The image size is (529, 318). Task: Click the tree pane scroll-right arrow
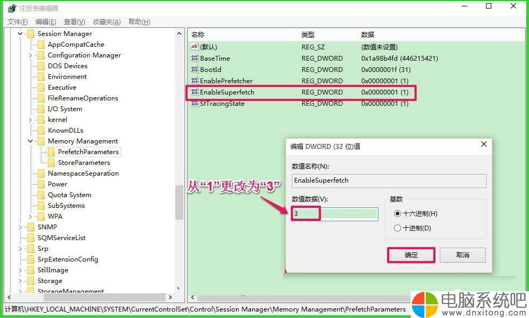tap(170, 298)
